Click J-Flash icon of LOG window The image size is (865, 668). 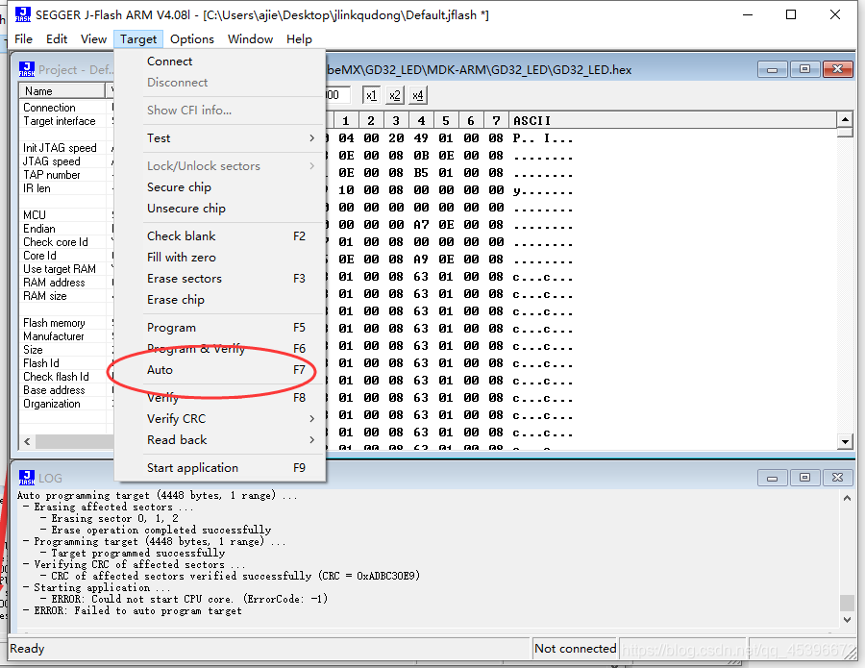pyautogui.click(x=27, y=478)
